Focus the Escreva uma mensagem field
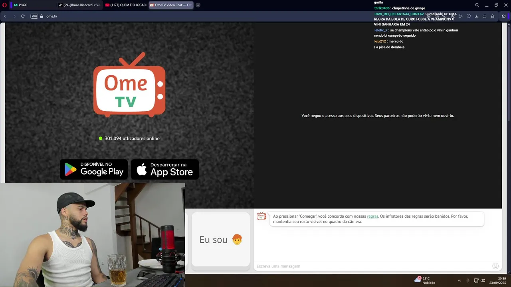The image size is (511, 287). coord(373,266)
